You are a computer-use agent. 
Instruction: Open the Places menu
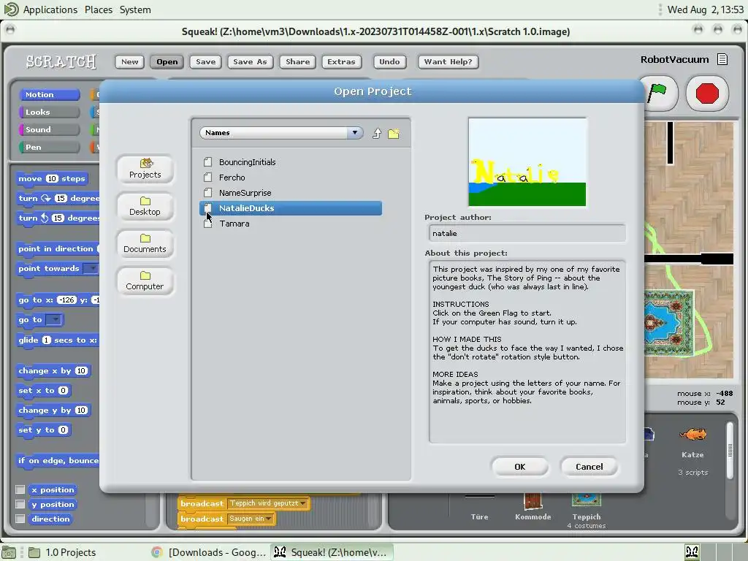(x=99, y=9)
